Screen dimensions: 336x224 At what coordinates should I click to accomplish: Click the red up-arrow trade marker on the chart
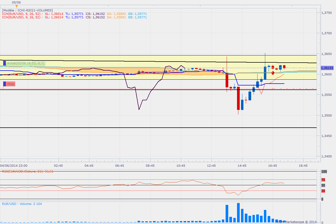click(273, 73)
